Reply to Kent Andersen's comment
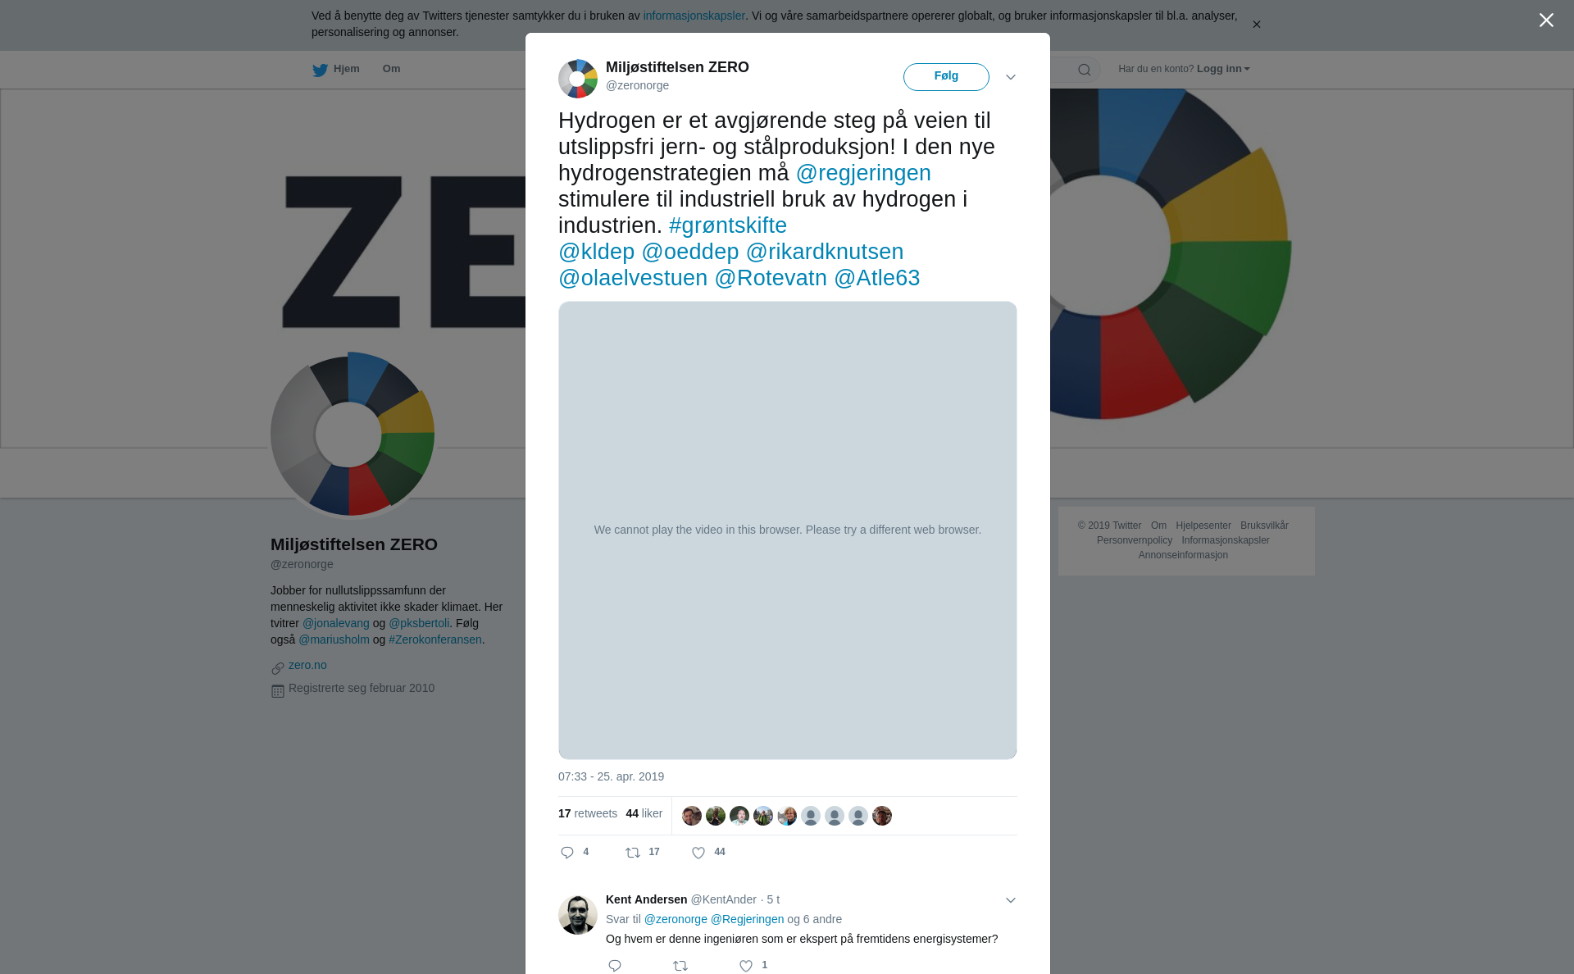Image resolution: width=1574 pixels, height=974 pixels. click(615, 966)
